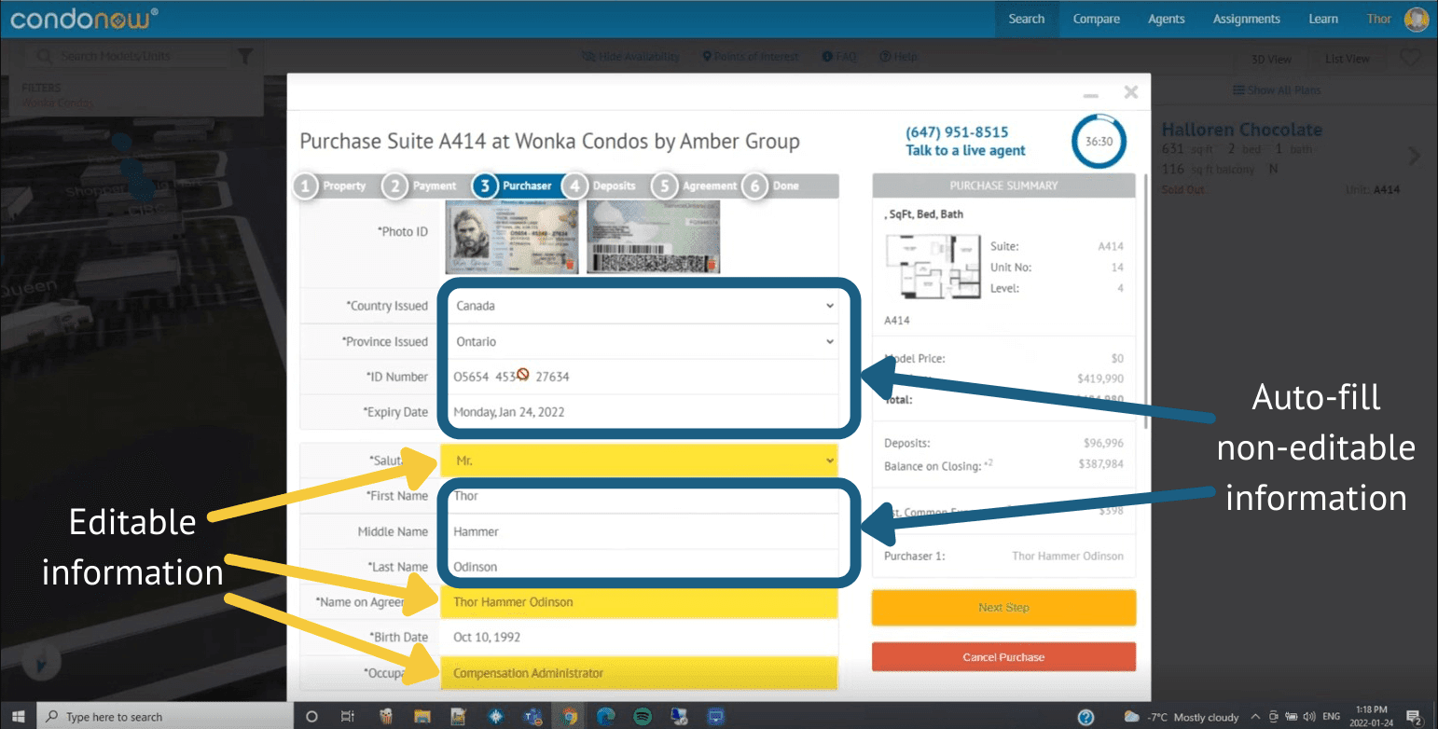Click the compass icon on the map
Viewport: 1438px width, 729px height.
pyautogui.click(x=39, y=662)
